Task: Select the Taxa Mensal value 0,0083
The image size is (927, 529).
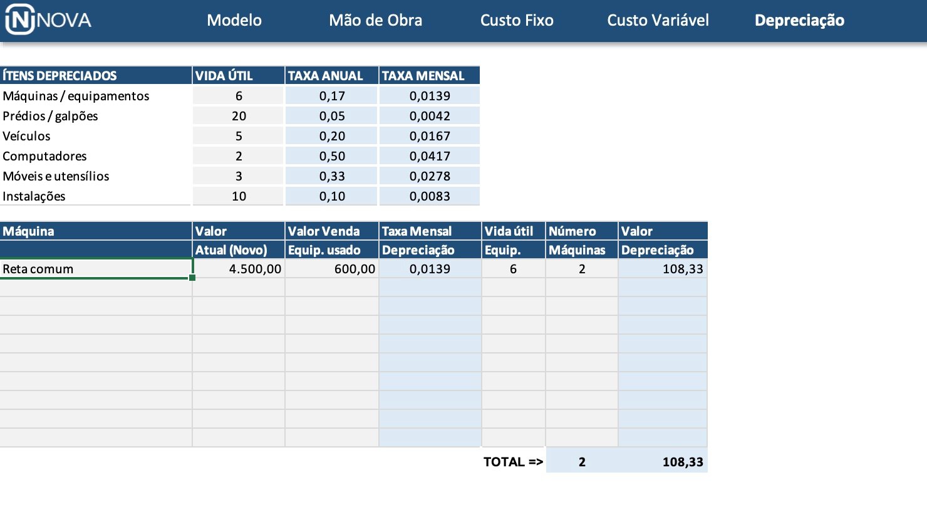Action: (430, 196)
